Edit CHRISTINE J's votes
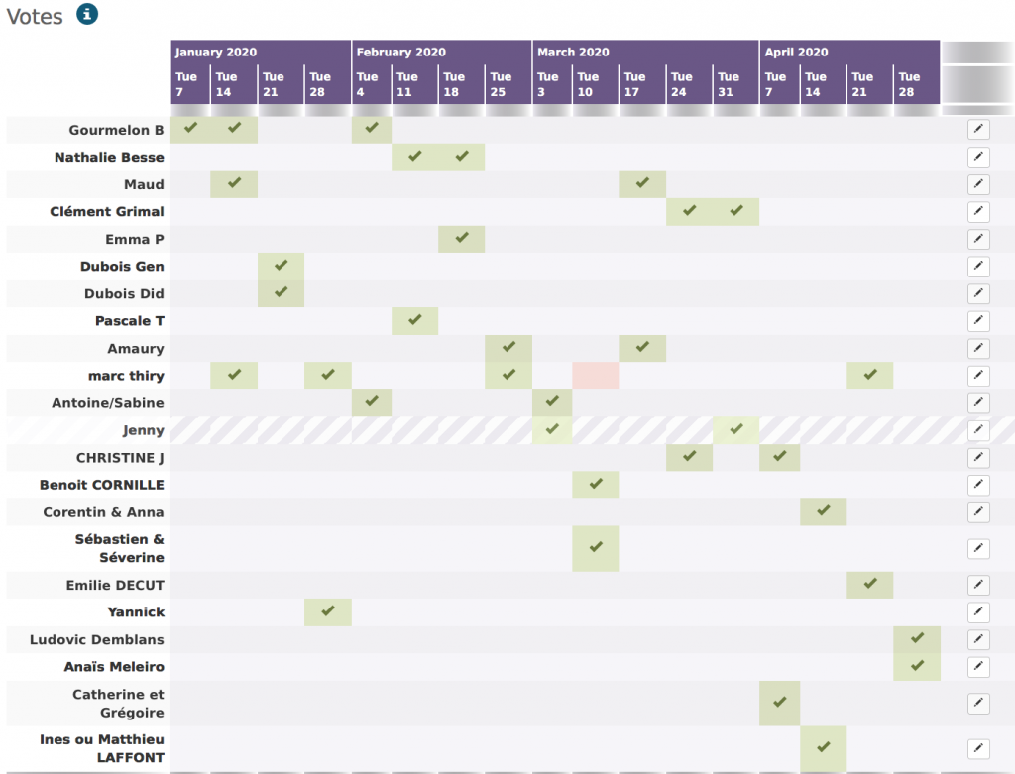Screen dimensions: 1015x774 (x=978, y=458)
